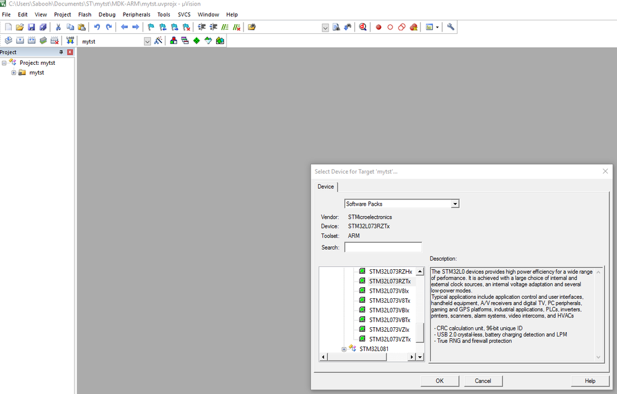Image resolution: width=617 pixels, height=394 pixels.
Task: Open Help in device dialog
Action: (590, 380)
